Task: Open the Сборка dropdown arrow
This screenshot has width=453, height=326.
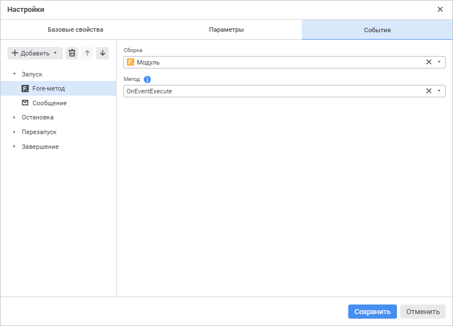Action: point(439,62)
